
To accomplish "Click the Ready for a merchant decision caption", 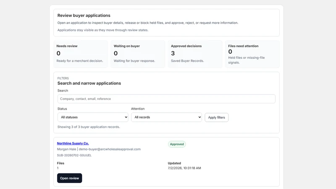I will 80,61.
